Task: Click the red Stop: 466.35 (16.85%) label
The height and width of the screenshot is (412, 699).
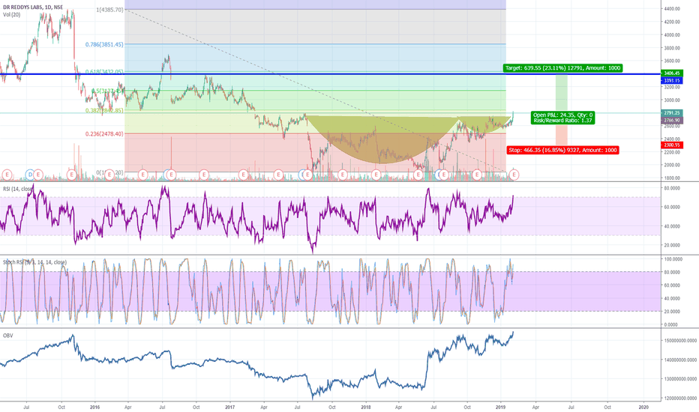Action: pos(562,150)
